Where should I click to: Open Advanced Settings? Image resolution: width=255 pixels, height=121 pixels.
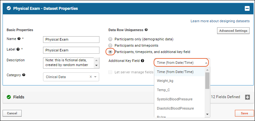click(233, 30)
